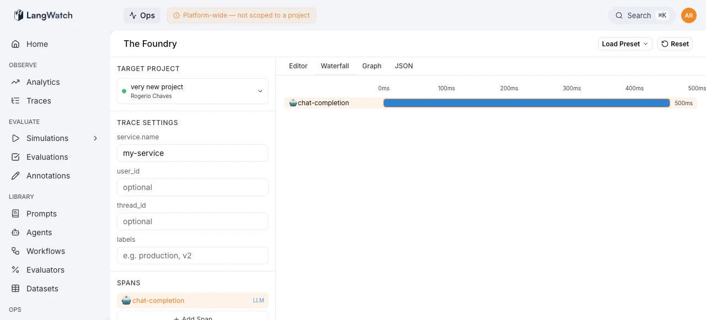Click the info icon in platform-wide notice
The height and width of the screenshot is (320, 706).
176,15
